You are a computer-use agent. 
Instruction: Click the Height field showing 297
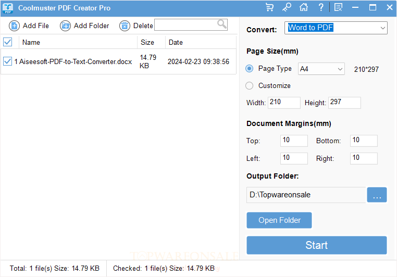344,103
